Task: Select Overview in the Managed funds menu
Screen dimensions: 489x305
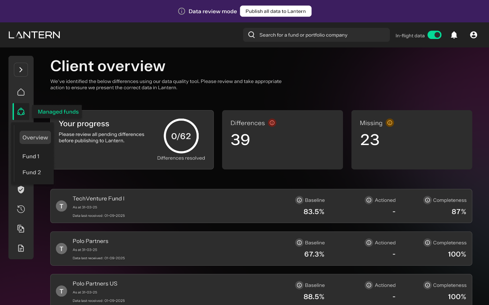Action: pyautogui.click(x=35, y=138)
